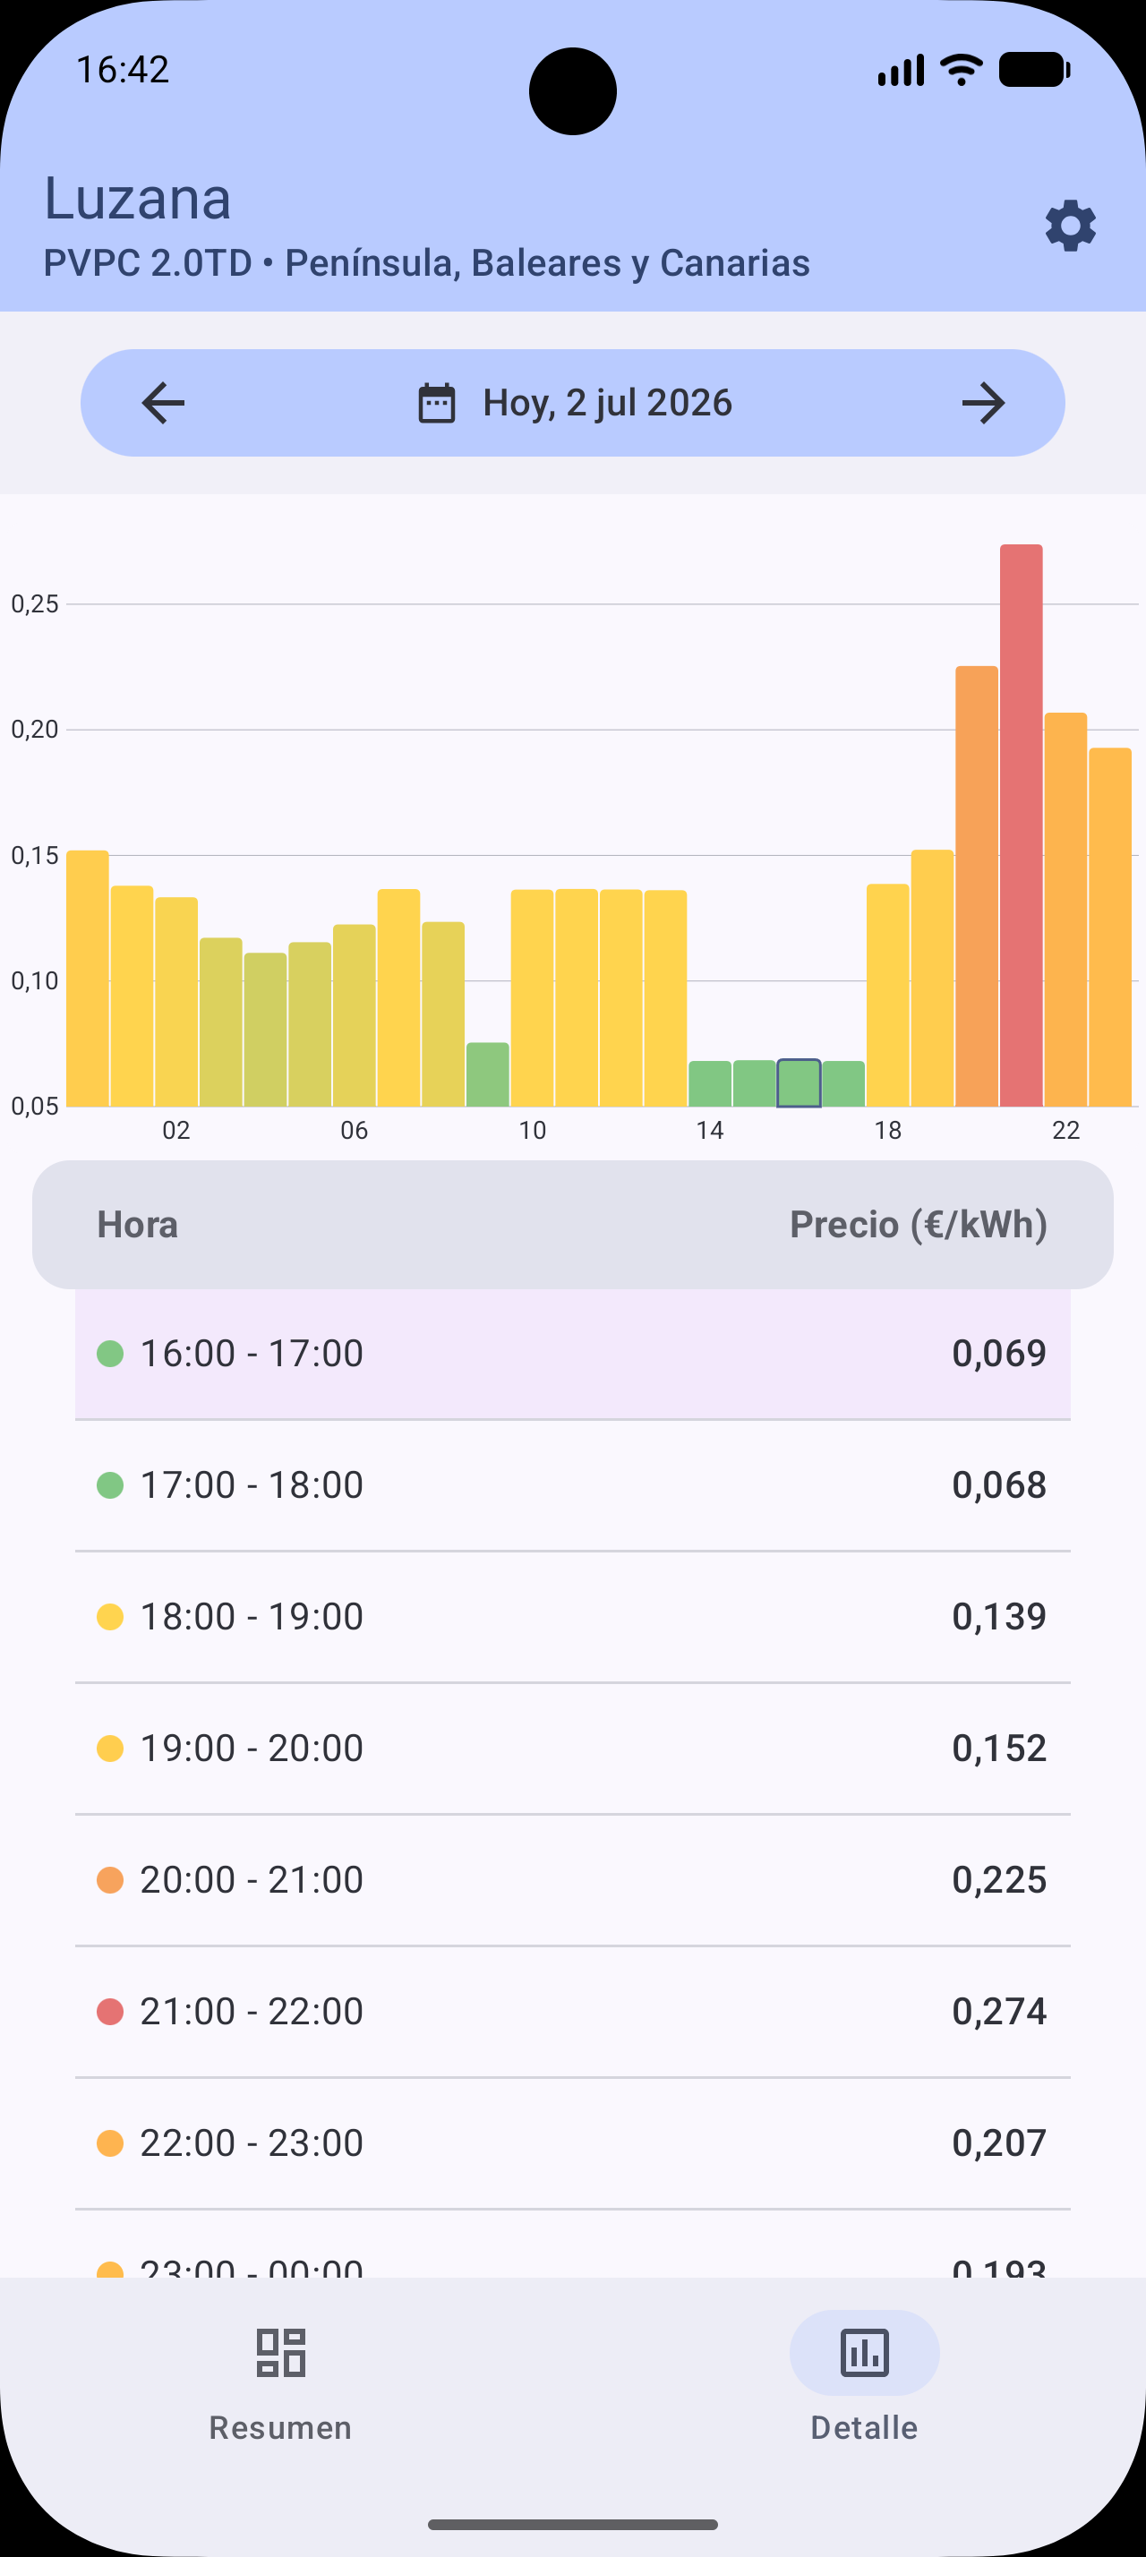Tap the Precio (€/kWh) column header

click(x=919, y=1225)
